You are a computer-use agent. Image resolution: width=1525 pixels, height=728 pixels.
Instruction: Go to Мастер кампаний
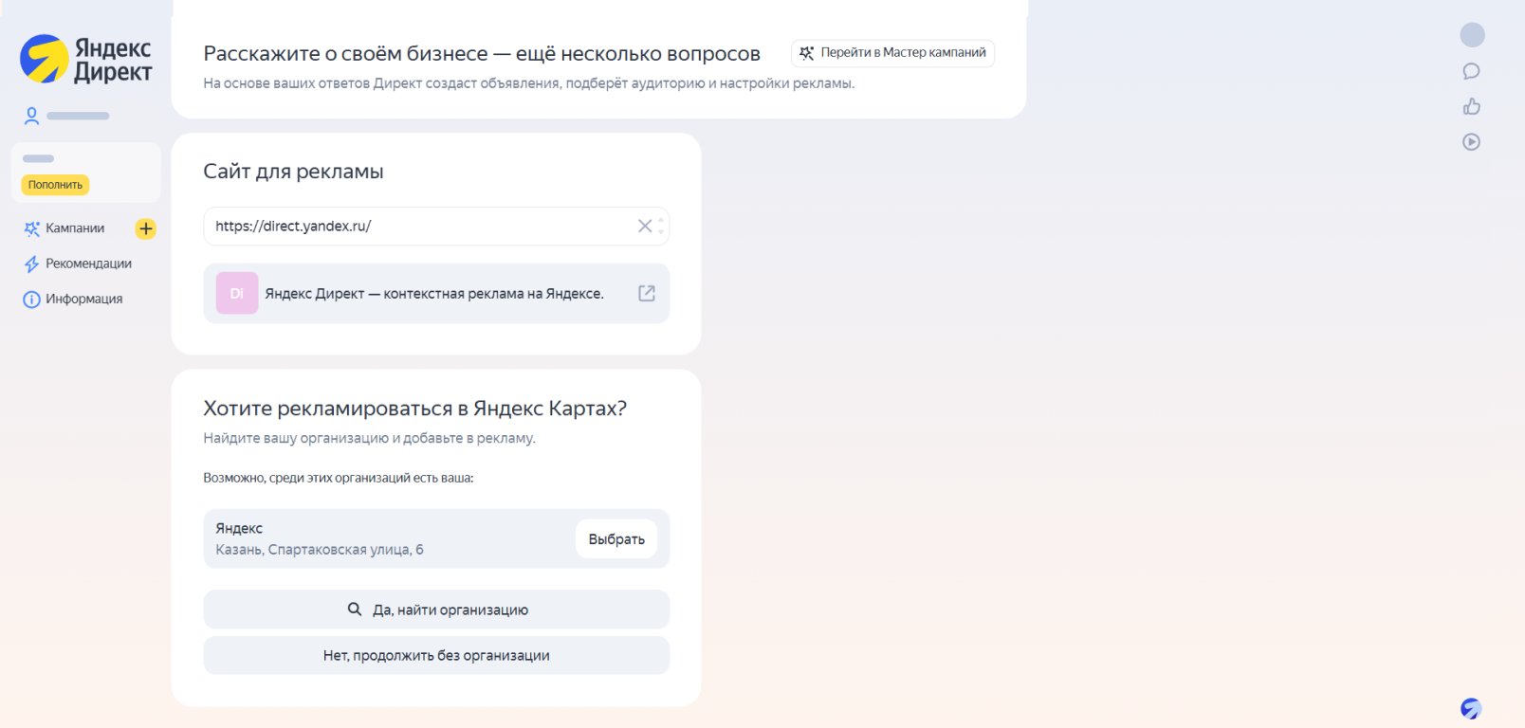coord(892,53)
